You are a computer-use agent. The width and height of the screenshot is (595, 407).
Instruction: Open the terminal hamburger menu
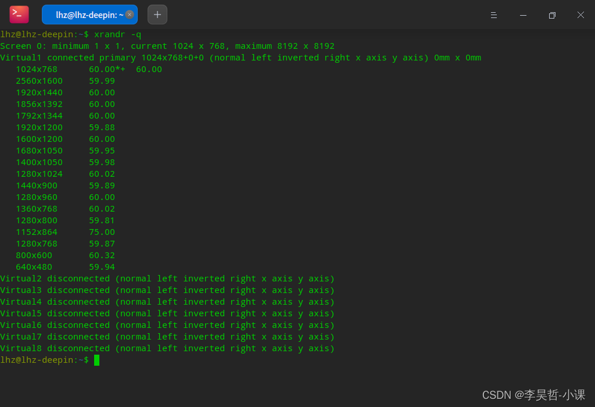point(494,15)
